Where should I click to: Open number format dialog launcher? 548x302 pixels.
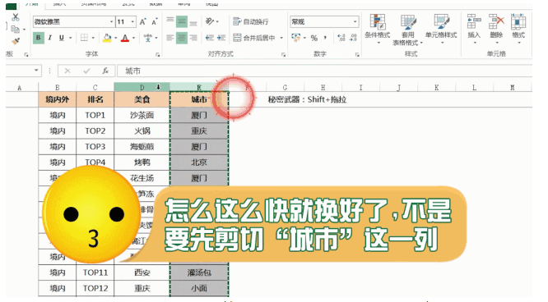(357, 55)
